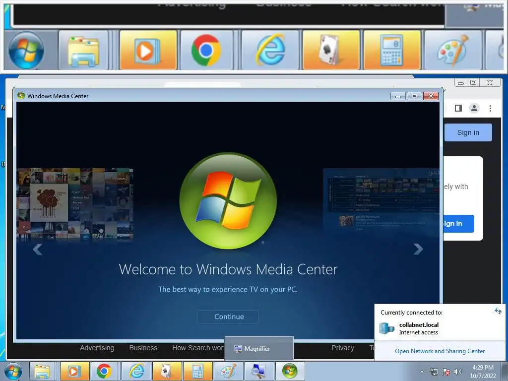The image size is (508, 381).
Task: Toggle Chrome side panel icon
Action: pyautogui.click(x=458, y=108)
